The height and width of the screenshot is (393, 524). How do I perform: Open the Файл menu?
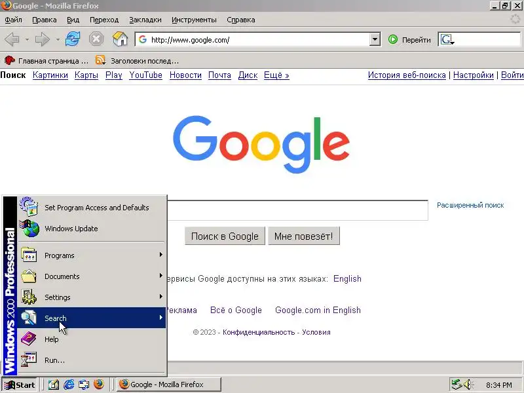pos(13,20)
